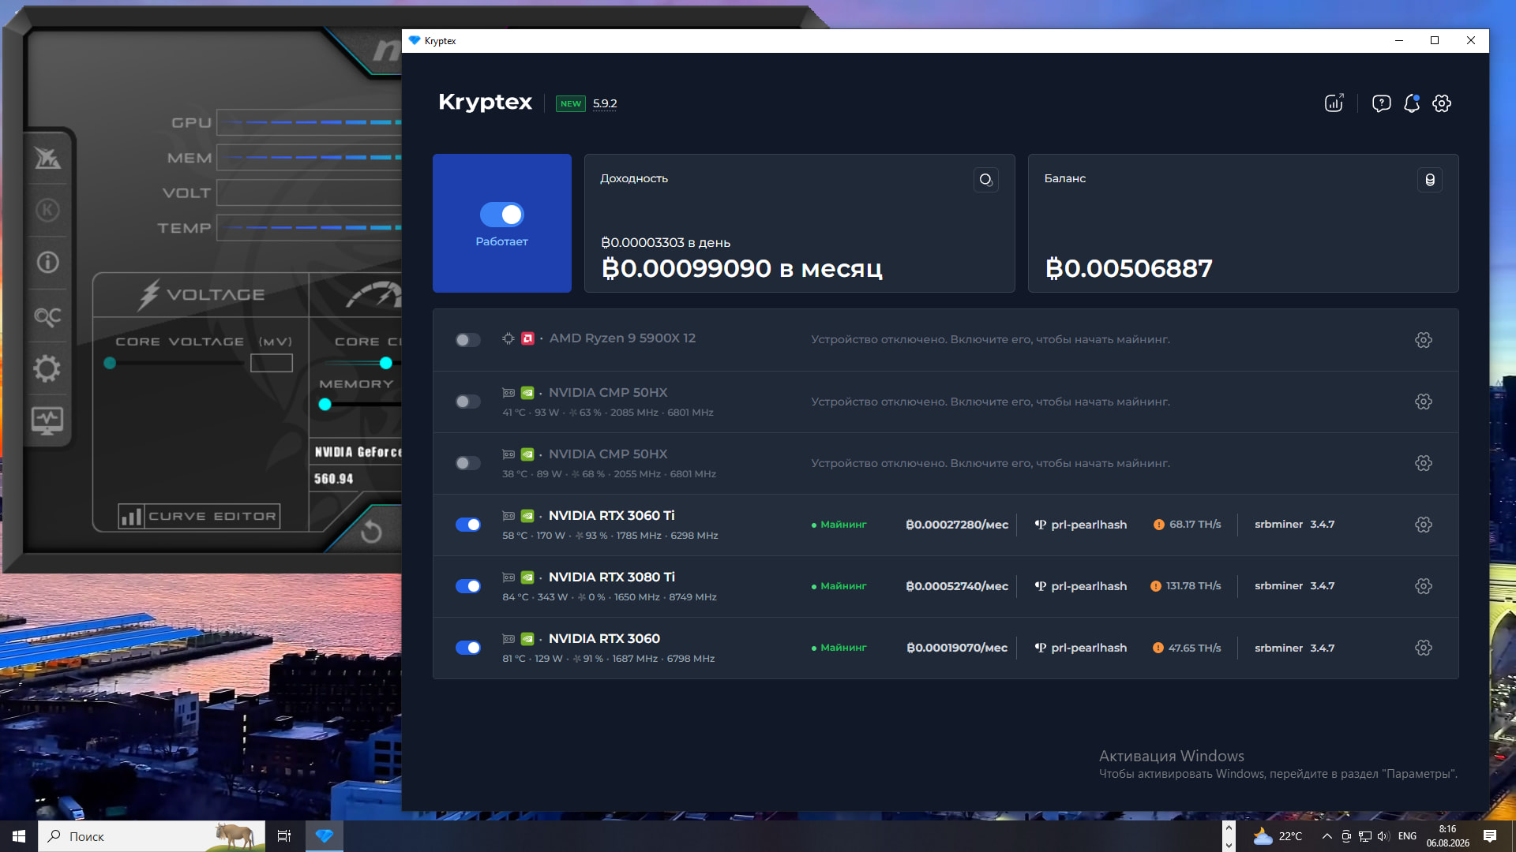Open the Action Center notification icon
The height and width of the screenshot is (852, 1516).
click(x=1490, y=836)
